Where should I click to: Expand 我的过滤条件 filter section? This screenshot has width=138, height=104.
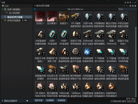(3, 101)
